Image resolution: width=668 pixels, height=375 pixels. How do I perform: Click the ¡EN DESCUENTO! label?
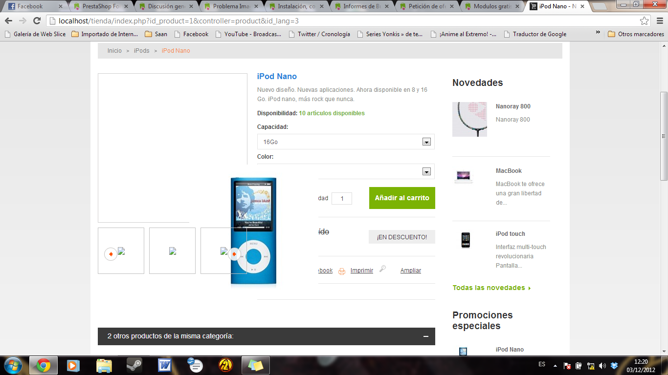click(402, 237)
